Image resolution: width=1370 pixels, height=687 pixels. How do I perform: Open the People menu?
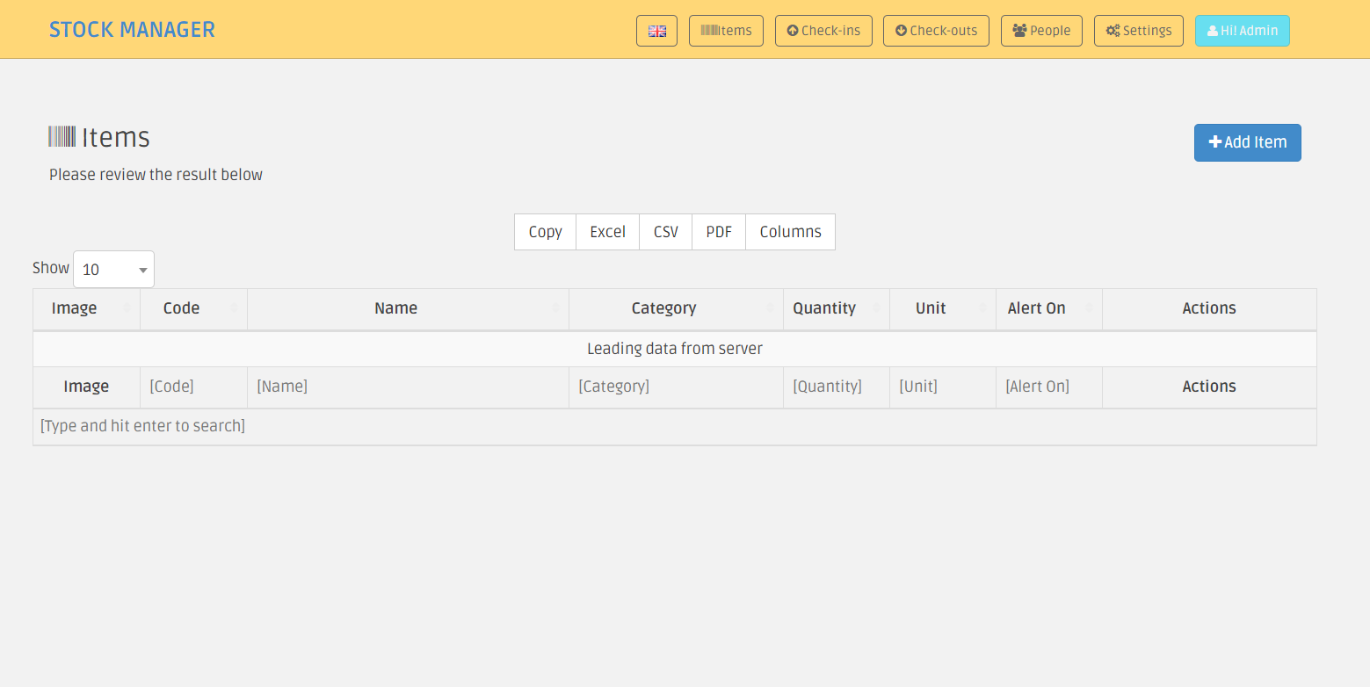click(1041, 31)
